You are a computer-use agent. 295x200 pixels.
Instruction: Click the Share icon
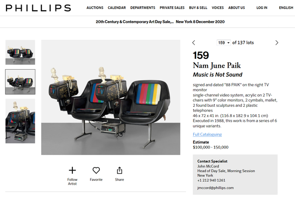[119, 171]
